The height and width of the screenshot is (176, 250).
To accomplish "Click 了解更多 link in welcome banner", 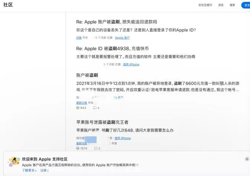I will pos(29,170).
